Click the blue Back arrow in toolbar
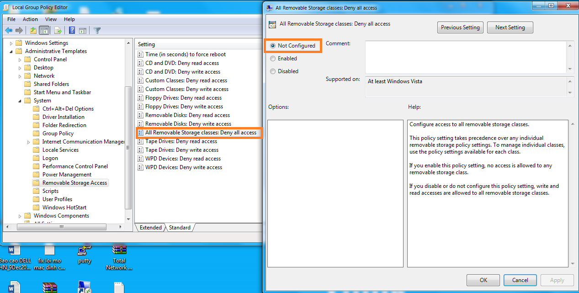 click(x=9, y=31)
